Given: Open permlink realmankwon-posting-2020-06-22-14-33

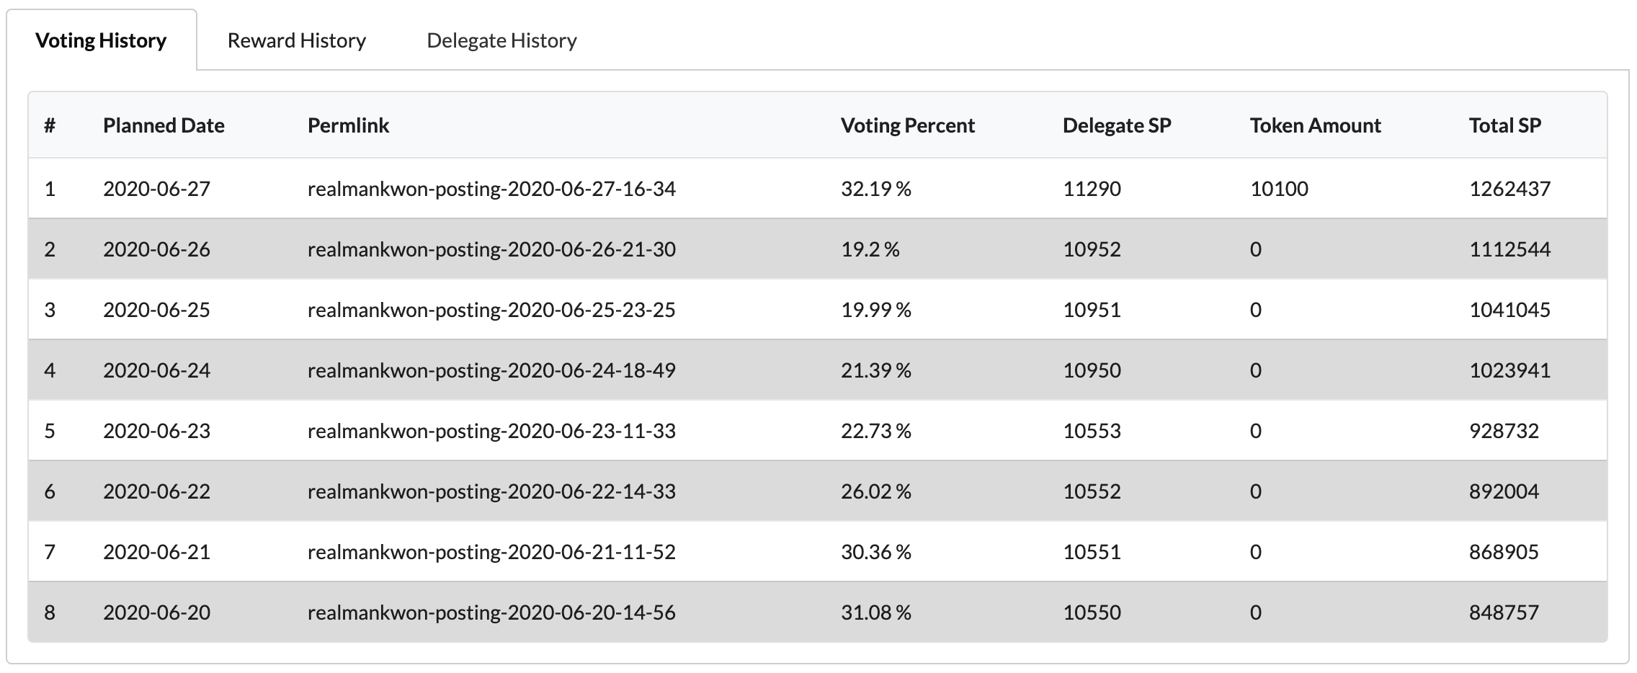Looking at the screenshot, I should coord(491,491).
